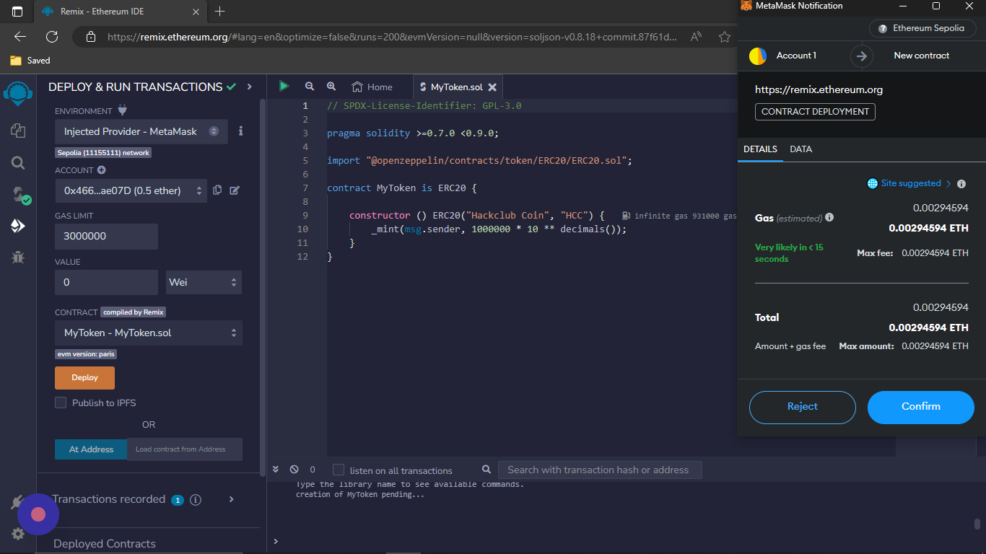This screenshot has width=986, height=554.
Task: Switch to the DATA tab in MetaMask
Action: tap(800, 149)
